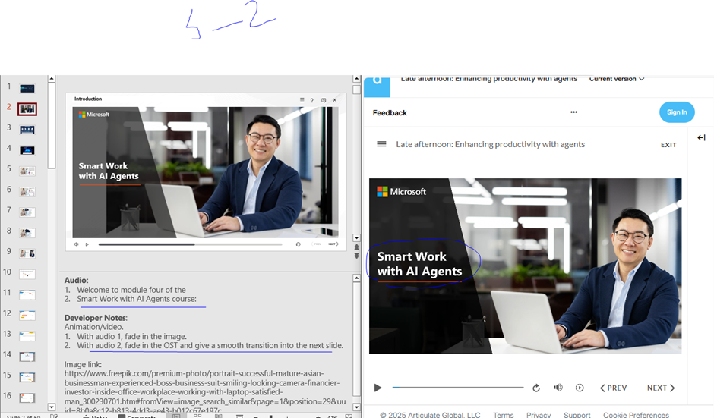Click the seekbar in the Review 360 player

[x=457, y=388]
